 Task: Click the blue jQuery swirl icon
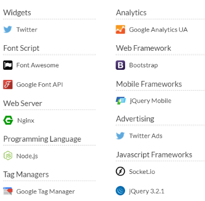[x=120, y=190]
